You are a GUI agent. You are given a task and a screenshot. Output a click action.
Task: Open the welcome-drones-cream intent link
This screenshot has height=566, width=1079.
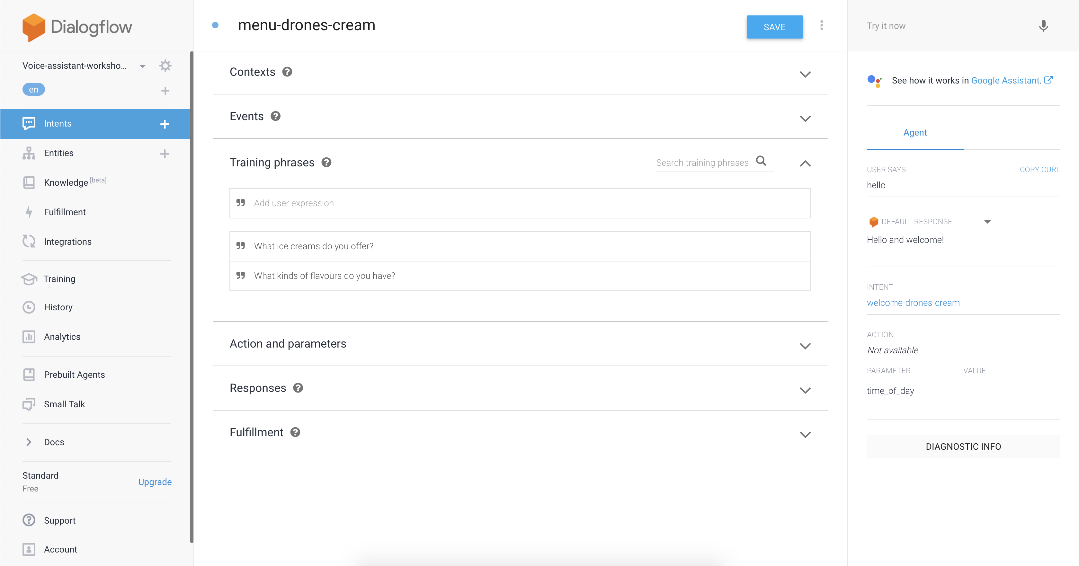[913, 303]
